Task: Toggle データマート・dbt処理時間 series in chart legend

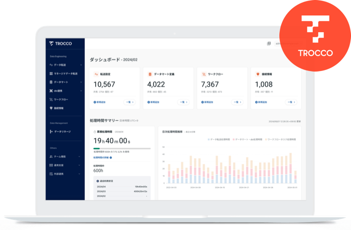Action: pyautogui.click(x=249, y=139)
